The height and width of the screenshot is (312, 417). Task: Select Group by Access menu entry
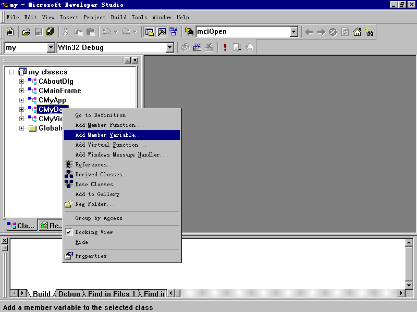122,218
